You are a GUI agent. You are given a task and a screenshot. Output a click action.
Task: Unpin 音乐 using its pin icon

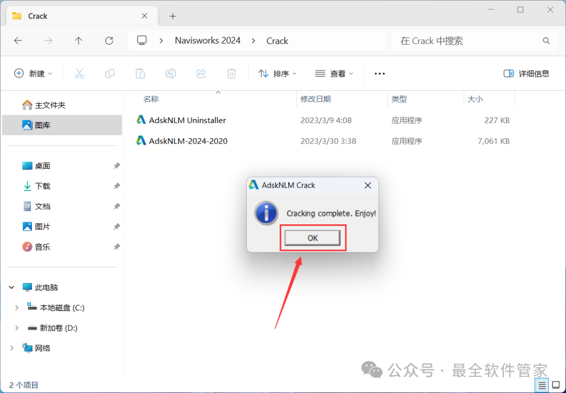point(116,247)
